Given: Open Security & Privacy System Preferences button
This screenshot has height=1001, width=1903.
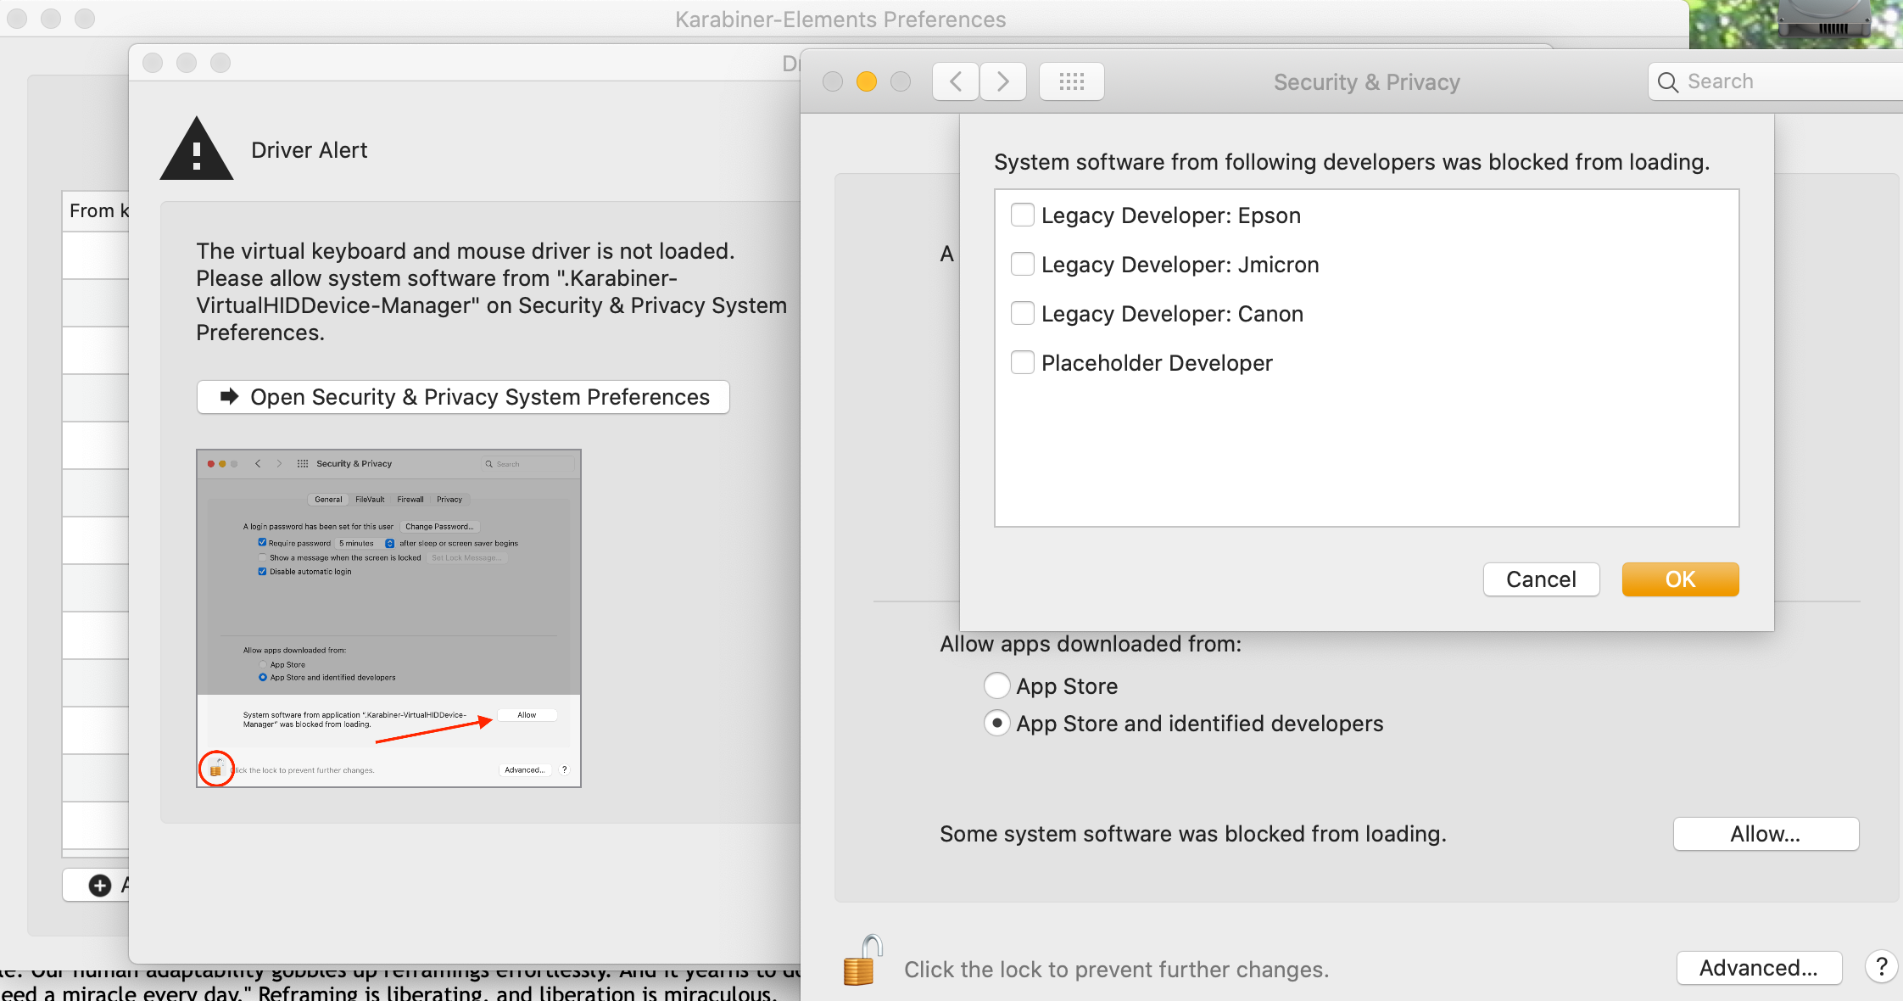Looking at the screenshot, I should [463, 397].
